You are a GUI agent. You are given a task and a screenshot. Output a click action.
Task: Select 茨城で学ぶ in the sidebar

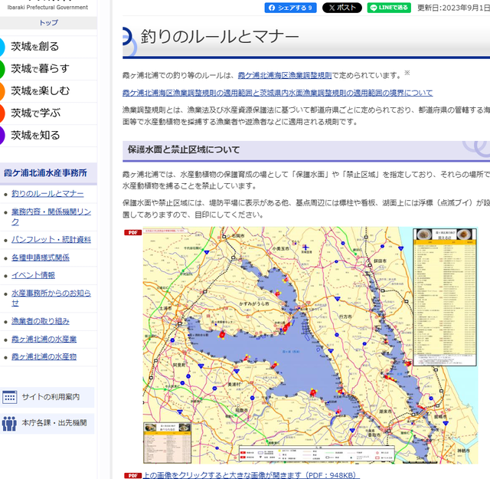click(x=35, y=113)
